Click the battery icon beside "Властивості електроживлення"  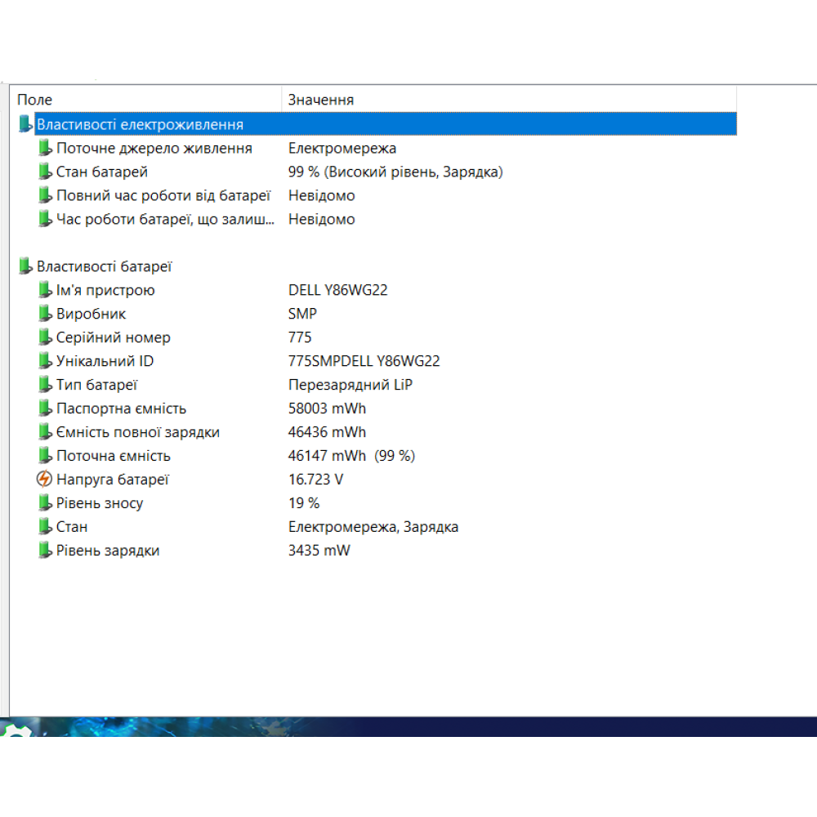tap(24, 124)
